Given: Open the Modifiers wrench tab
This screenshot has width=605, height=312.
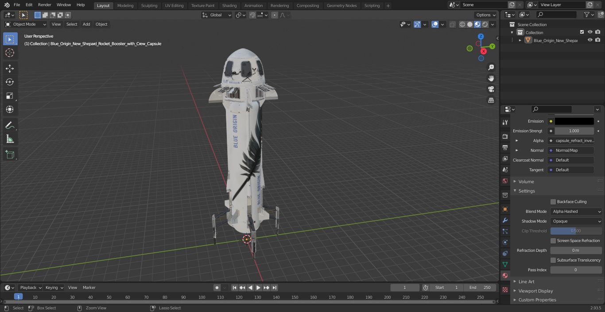Looking at the screenshot, I should tap(505, 220).
